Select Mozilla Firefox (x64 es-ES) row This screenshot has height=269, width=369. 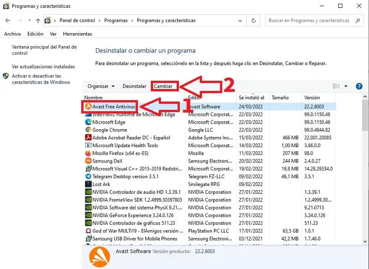click(120, 153)
